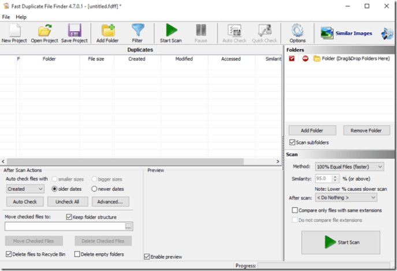Sort by the Accessed column header

pyautogui.click(x=231, y=59)
